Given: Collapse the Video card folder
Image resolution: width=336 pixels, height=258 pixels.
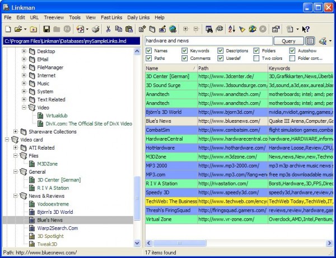Looking at the screenshot, I should (7, 140).
